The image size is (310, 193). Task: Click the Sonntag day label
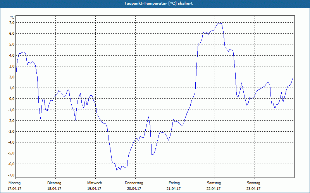point(253,183)
